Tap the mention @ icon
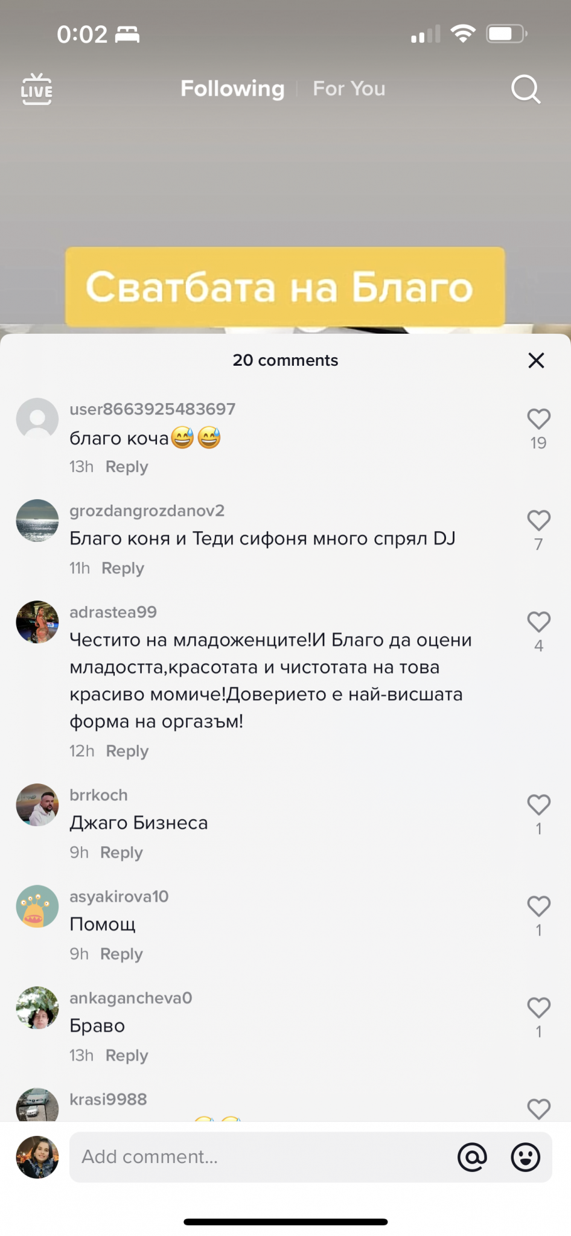This screenshot has width=571, height=1236. point(472,1157)
